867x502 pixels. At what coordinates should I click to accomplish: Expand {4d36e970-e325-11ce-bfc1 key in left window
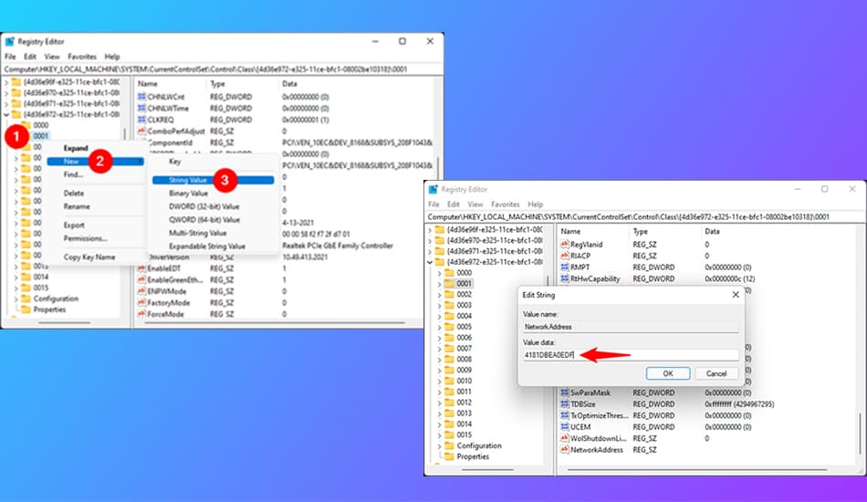(6, 93)
